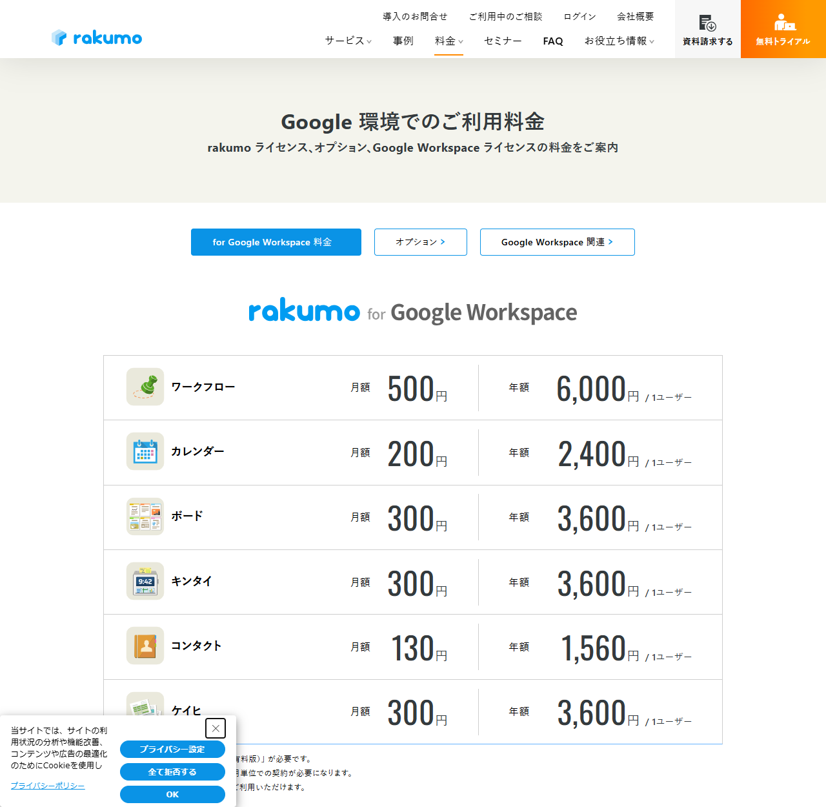Click the 全て拒否する button
This screenshot has width=826, height=807.
click(172, 772)
